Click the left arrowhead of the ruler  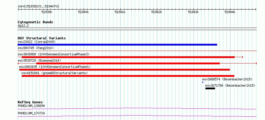[x=18, y=10]
